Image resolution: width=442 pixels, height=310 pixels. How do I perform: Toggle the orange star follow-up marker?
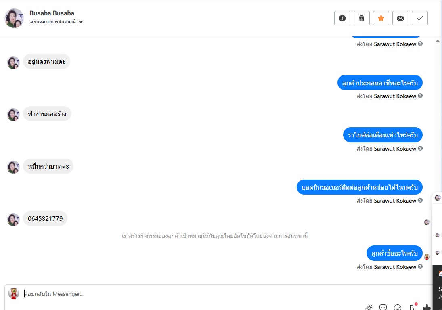[x=381, y=18]
